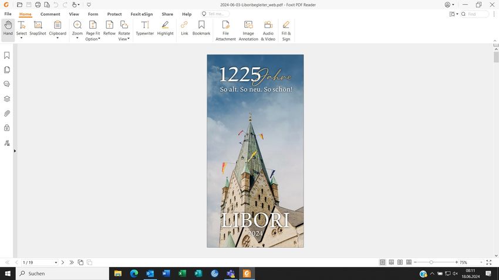Image resolution: width=499 pixels, height=280 pixels.
Task: Open the File menu
Action: point(8,14)
